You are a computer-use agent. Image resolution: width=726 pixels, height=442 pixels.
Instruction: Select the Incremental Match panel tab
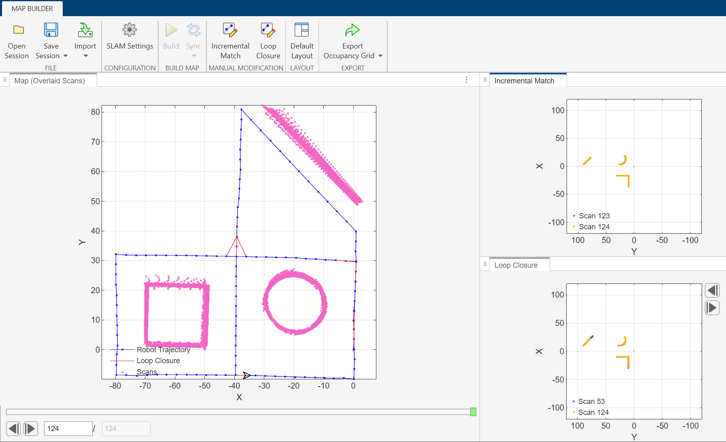click(525, 80)
